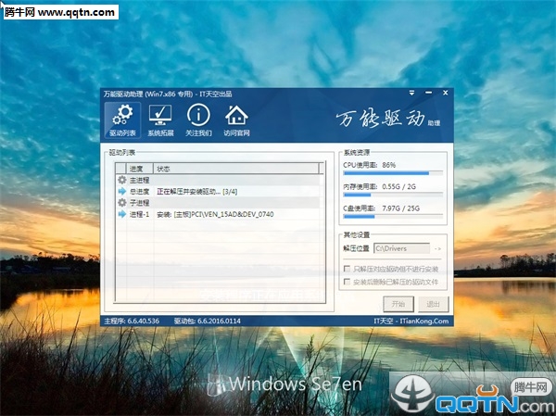Select status text 正在解压并安装驱动... [3/4]
Screen dimensions: 556x416
point(197,192)
